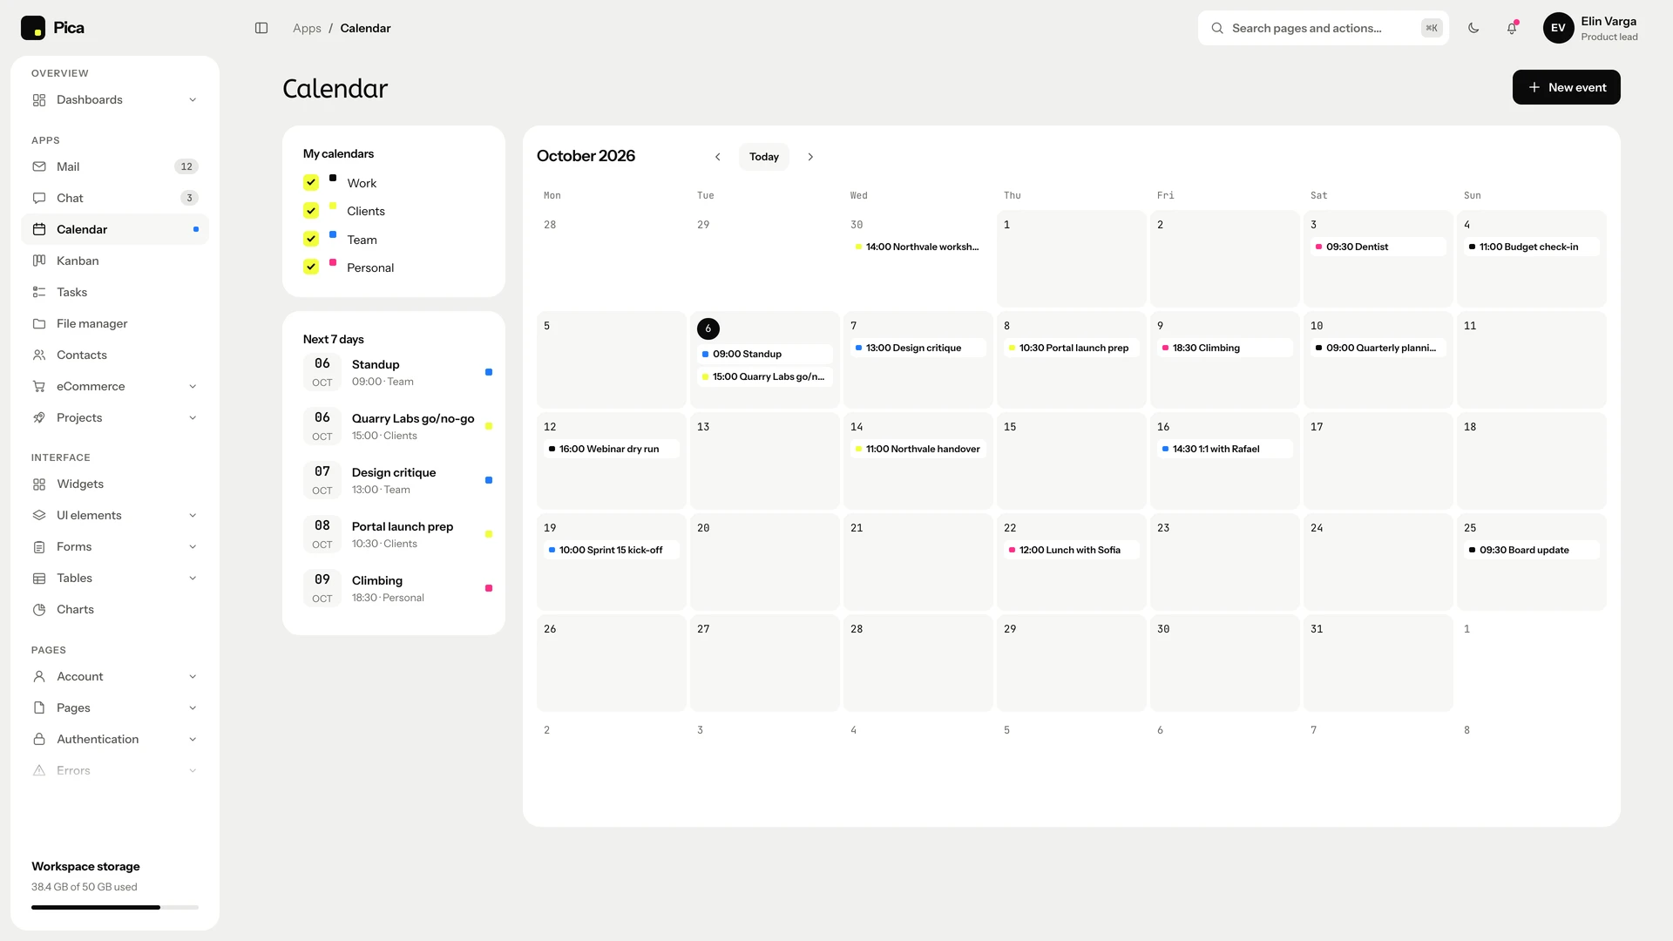Expand the Authentication chevron
Screen dimensions: 1673x941
pos(193,739)
